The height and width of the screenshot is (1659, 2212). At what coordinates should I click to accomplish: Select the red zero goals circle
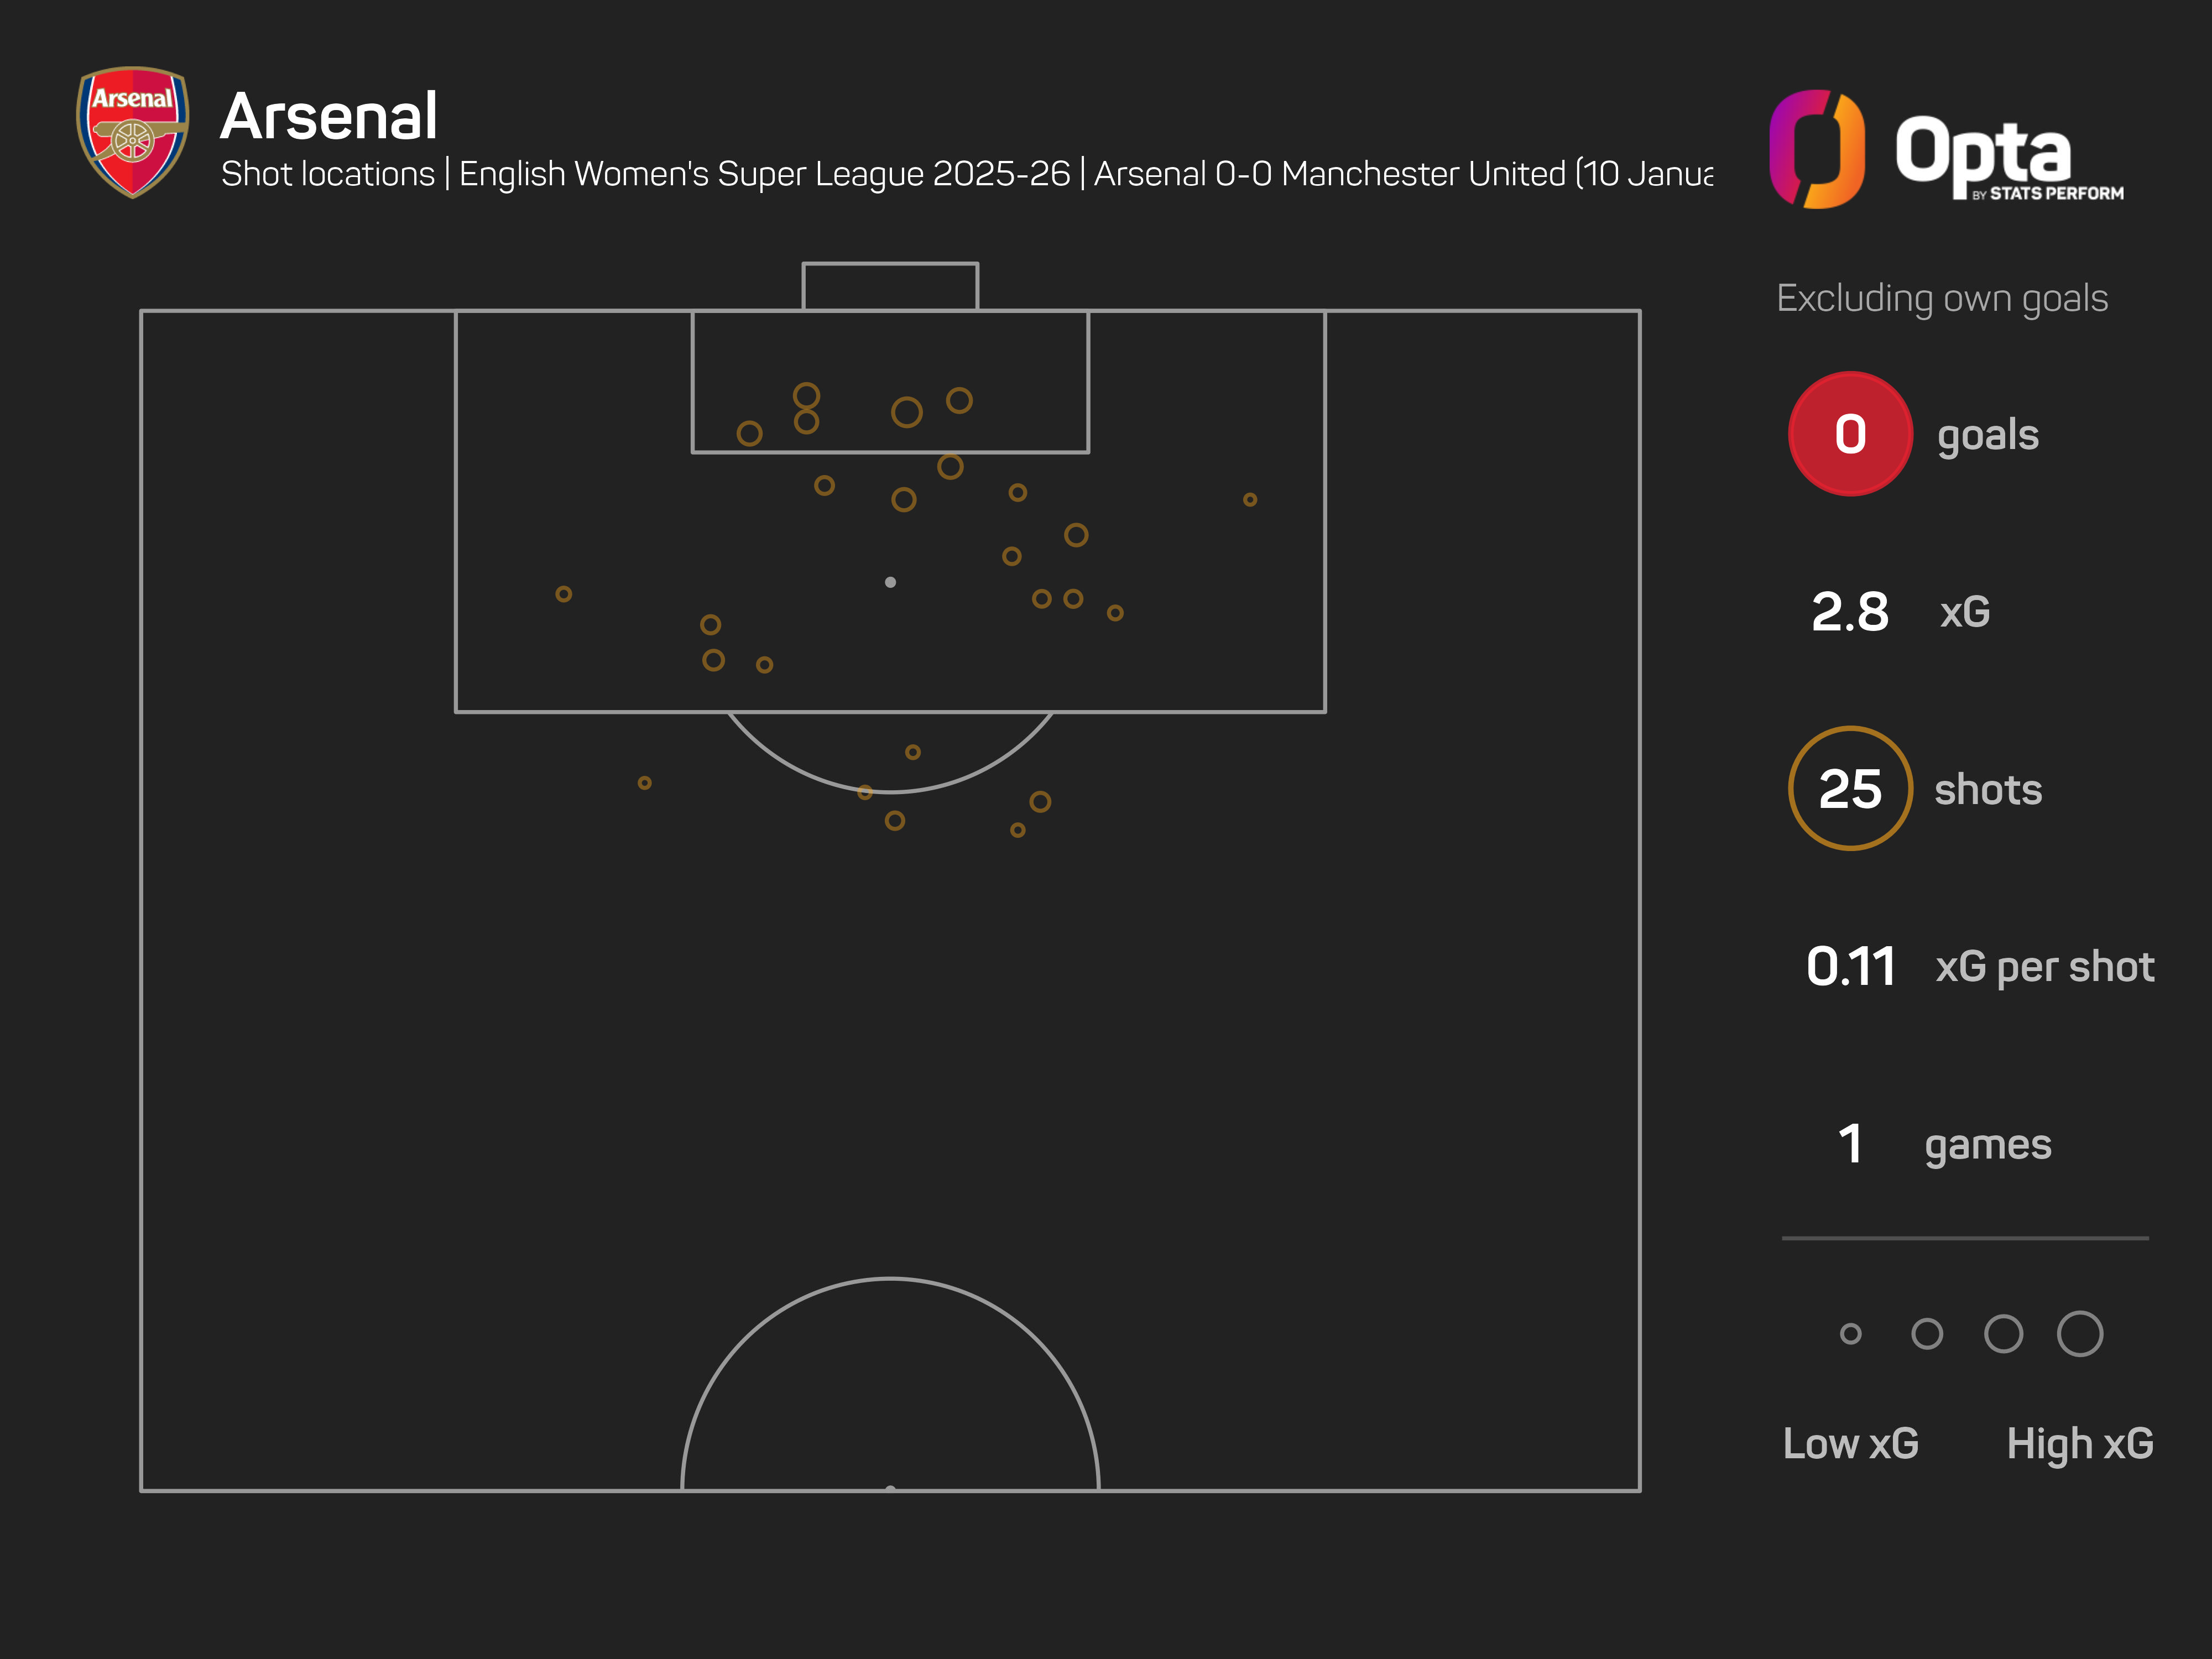tap(1850, 434)
